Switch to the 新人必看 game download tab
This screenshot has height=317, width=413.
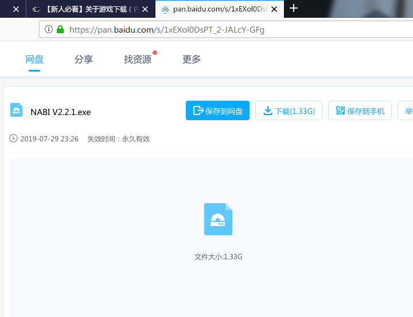click(x=91, y=10)
